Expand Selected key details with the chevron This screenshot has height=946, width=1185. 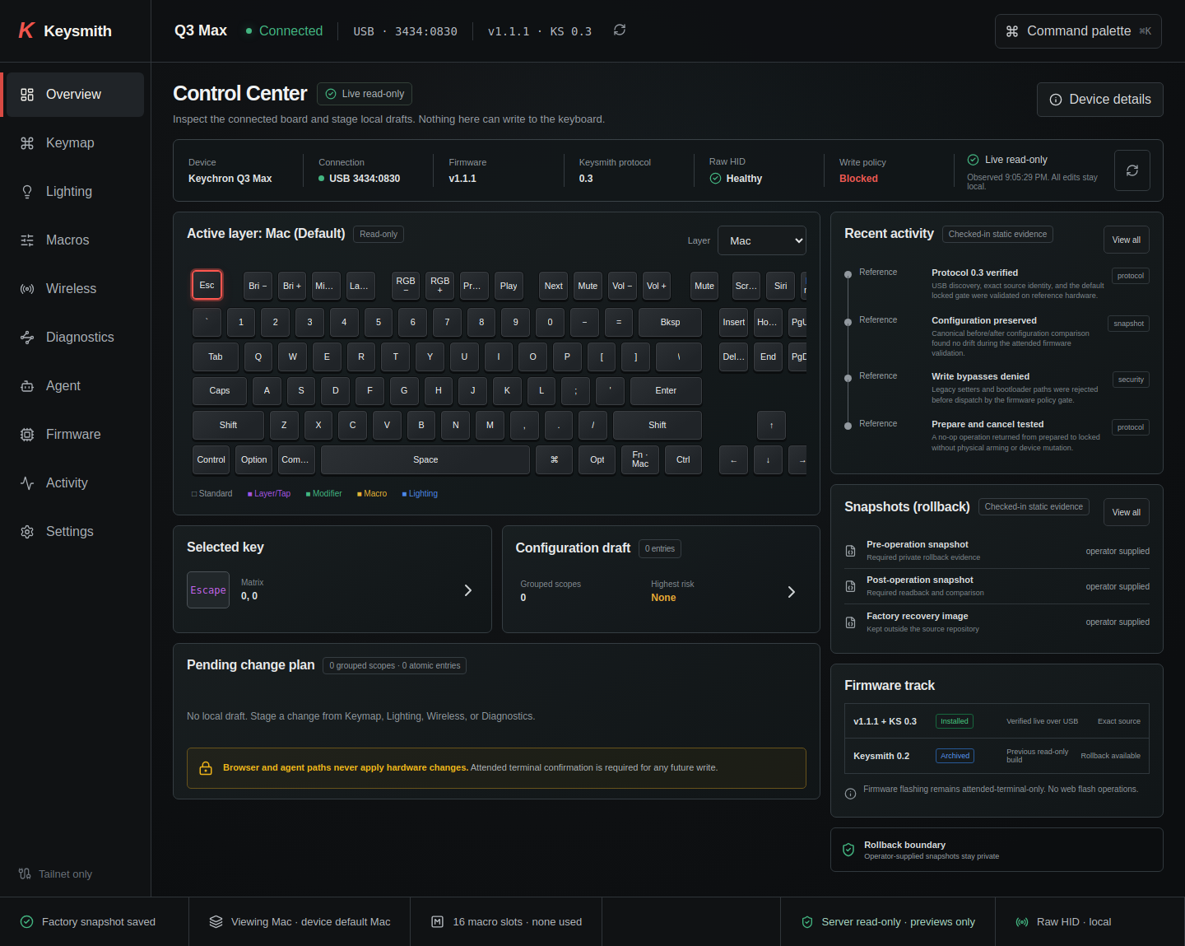[x=468, y=590]
